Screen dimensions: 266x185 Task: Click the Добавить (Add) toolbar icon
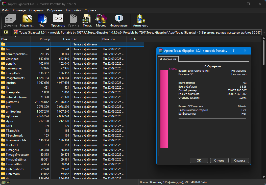tap(11, 20)
